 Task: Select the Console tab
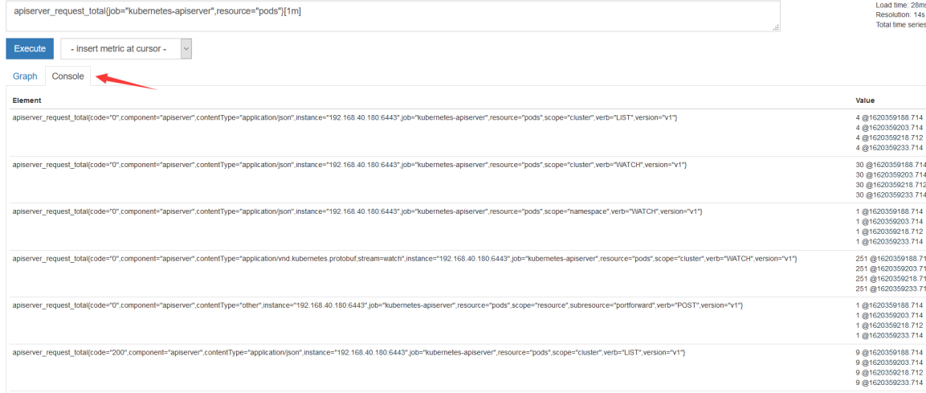67,76
